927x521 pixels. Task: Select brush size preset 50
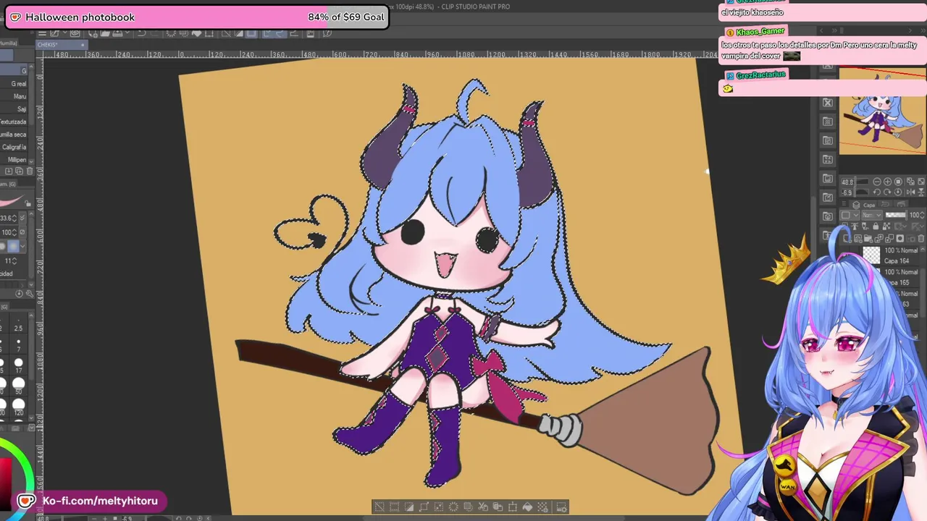[18, 386]
